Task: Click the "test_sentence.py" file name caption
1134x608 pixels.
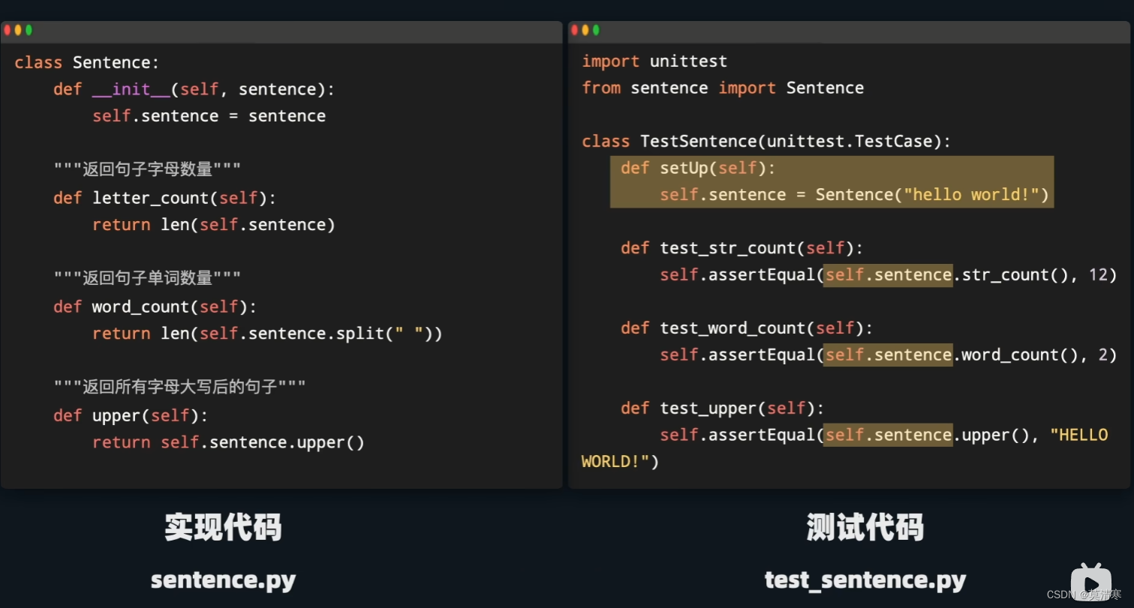Action: [865, 580]
